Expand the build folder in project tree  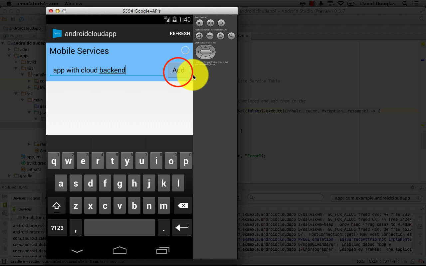(x=16, y=62)
